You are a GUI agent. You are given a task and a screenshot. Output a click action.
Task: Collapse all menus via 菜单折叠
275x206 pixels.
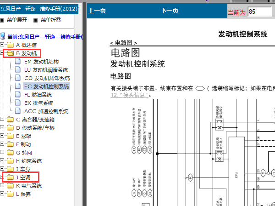(51, 20)
